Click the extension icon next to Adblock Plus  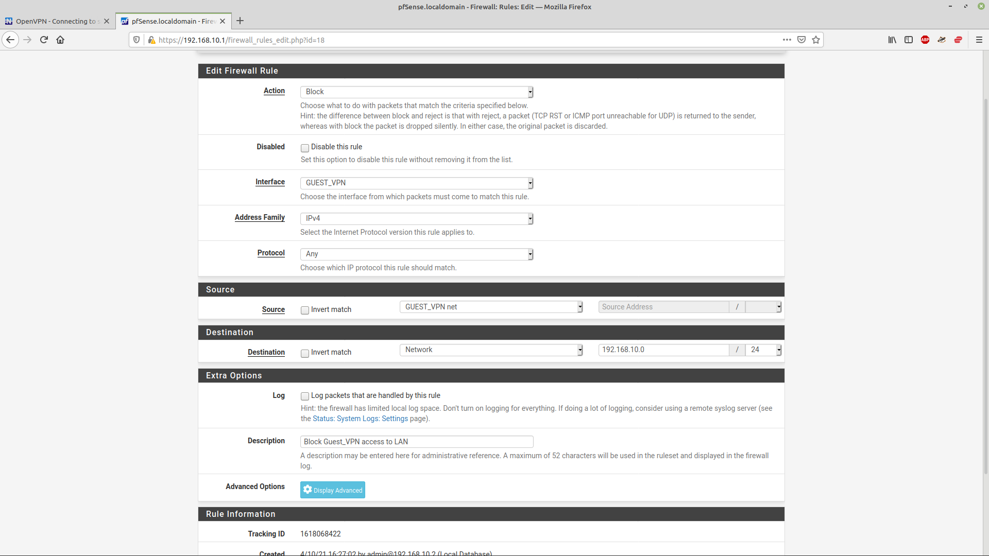[942, 40]
